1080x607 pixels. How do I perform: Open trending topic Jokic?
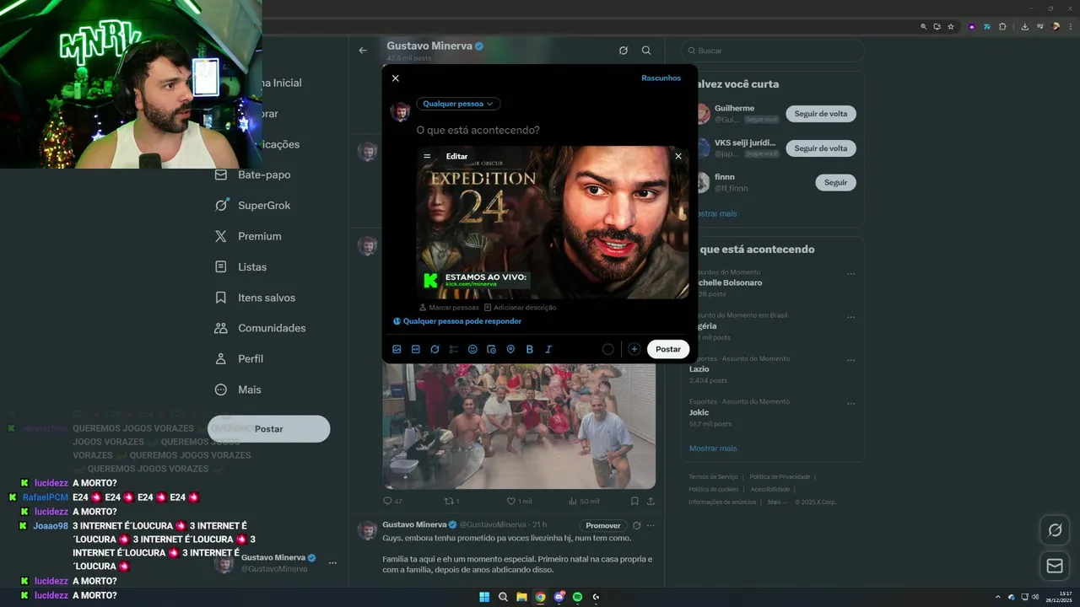[699, 412]
